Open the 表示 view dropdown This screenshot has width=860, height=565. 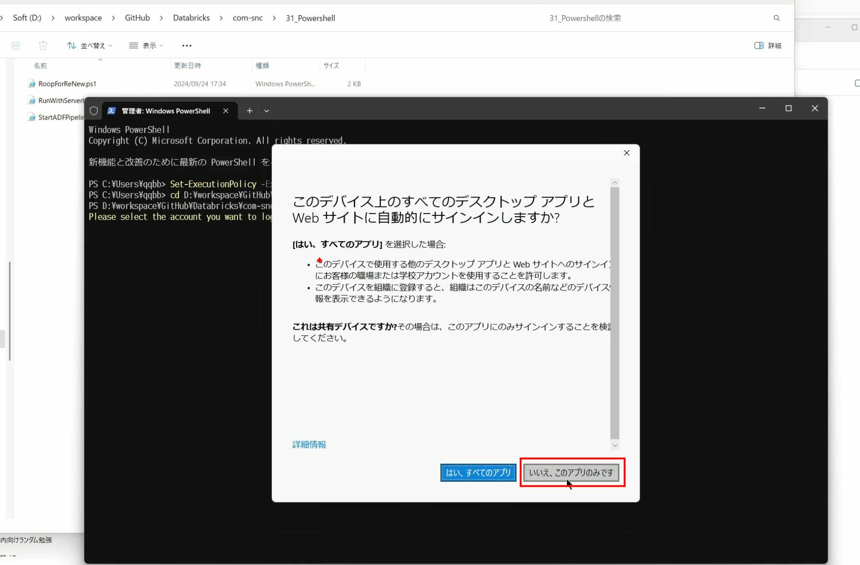pyautogui.click(x=146, y=46)
